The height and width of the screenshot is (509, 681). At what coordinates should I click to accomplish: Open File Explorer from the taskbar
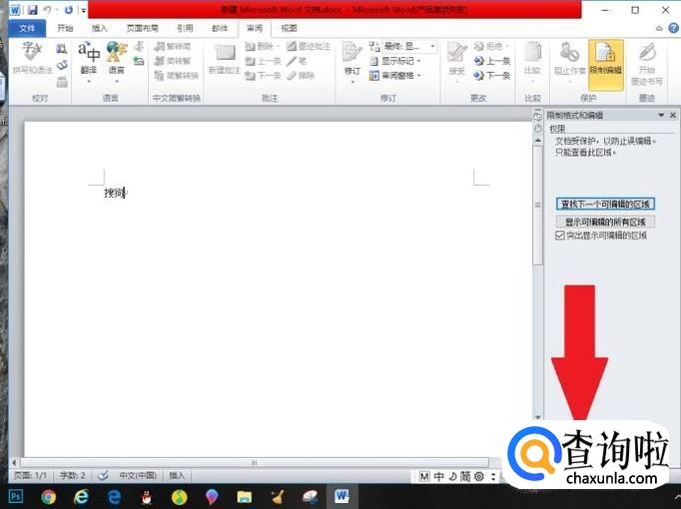pyautogui.click(x=244, y=496)
